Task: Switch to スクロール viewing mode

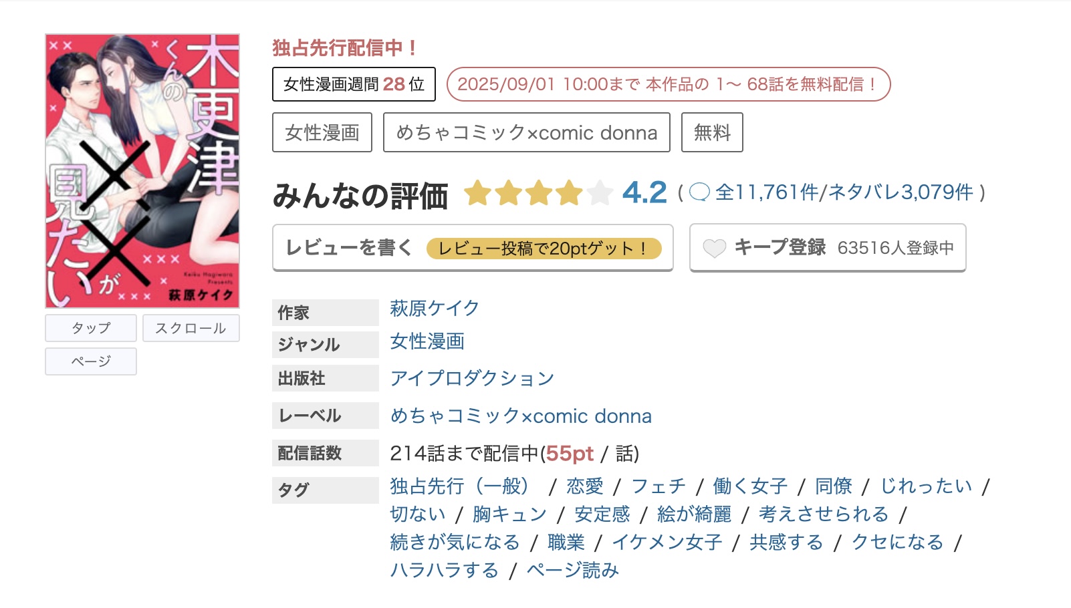Action: 191,327
